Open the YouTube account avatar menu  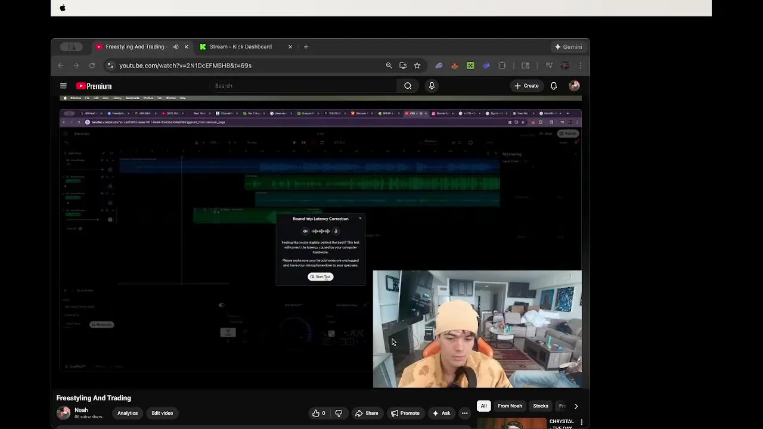[x=574, y=86]
